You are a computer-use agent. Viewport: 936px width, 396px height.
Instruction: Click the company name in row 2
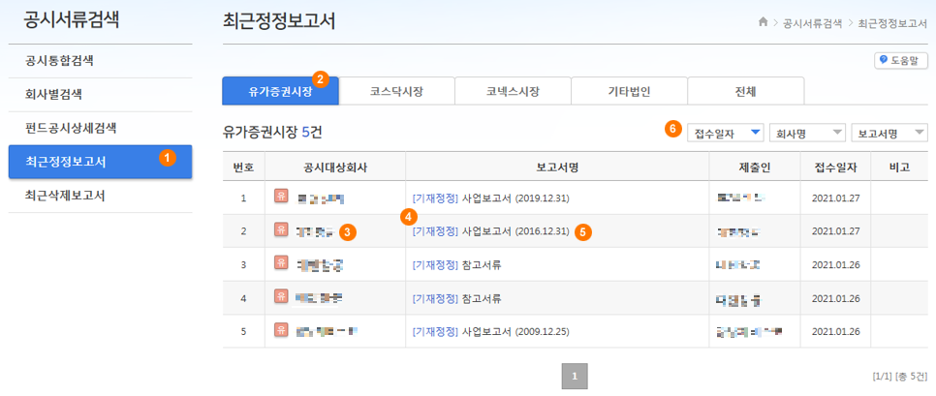pyautogui.click(x=316, y=231)
